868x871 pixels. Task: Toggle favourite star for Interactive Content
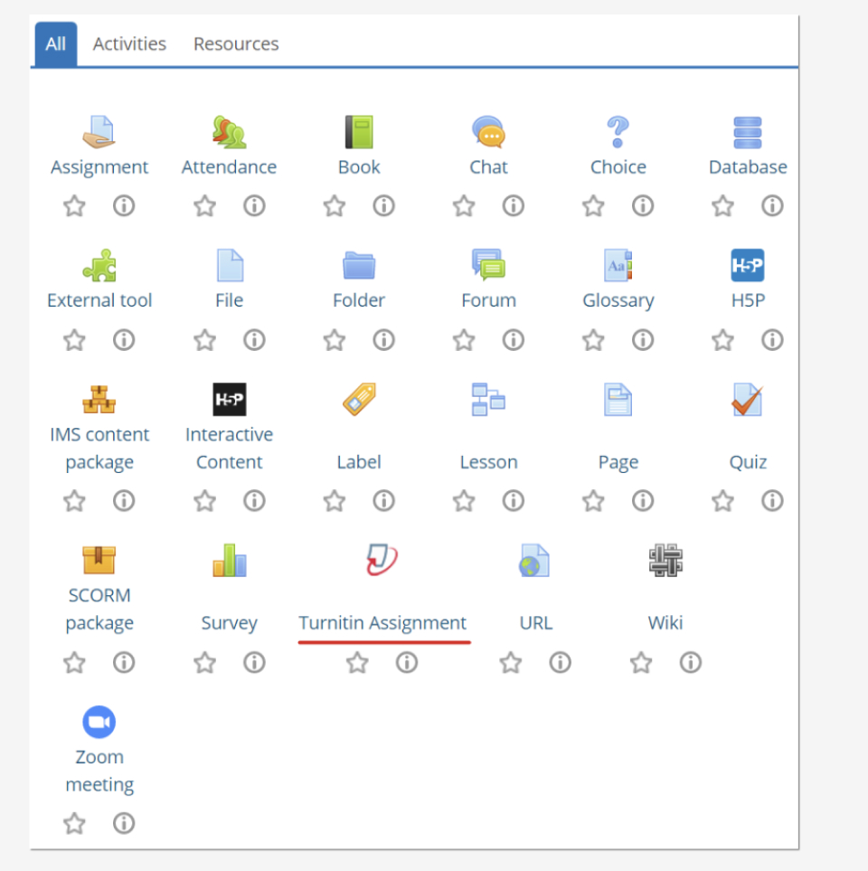coord(205,501)
